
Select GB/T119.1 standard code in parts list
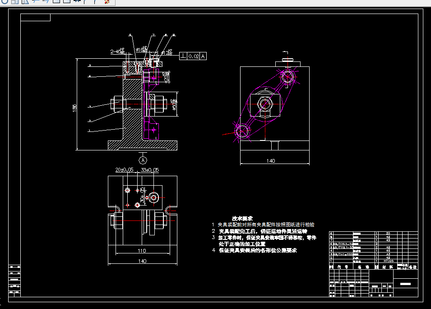343,247
